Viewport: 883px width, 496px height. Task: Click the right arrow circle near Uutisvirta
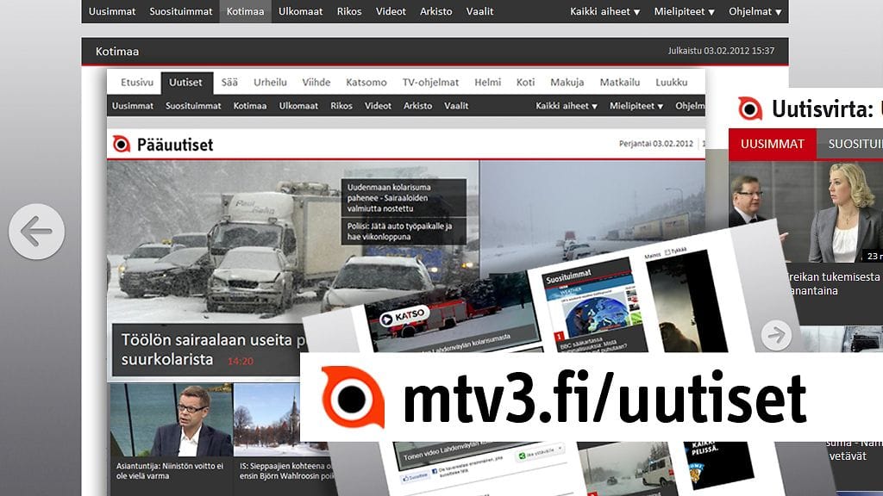[x=776, y=335]
